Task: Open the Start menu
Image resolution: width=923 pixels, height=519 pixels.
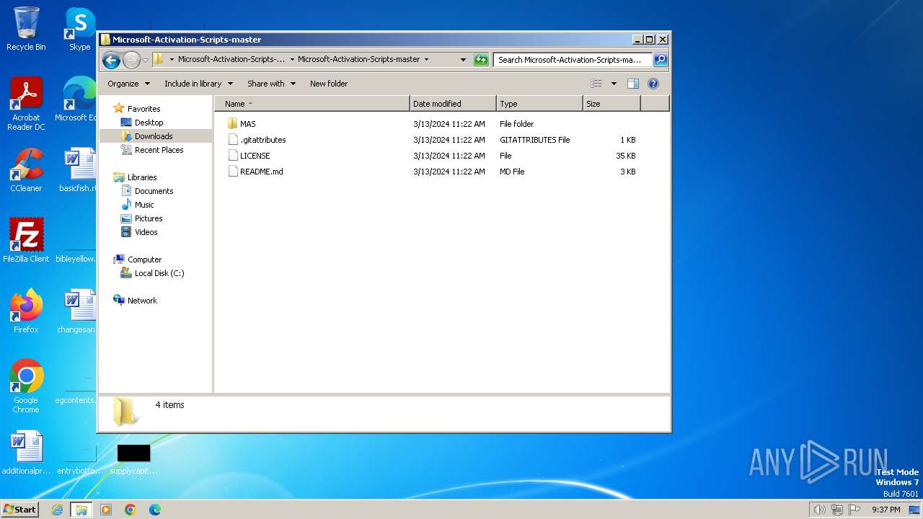Action: 20,510
